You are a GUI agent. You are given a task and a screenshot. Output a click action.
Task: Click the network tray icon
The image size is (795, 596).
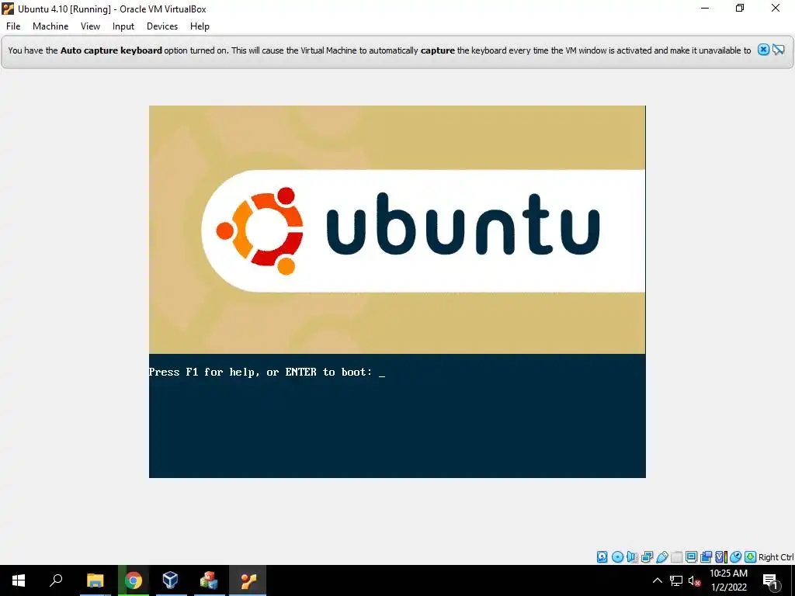[x=676, y=580]
